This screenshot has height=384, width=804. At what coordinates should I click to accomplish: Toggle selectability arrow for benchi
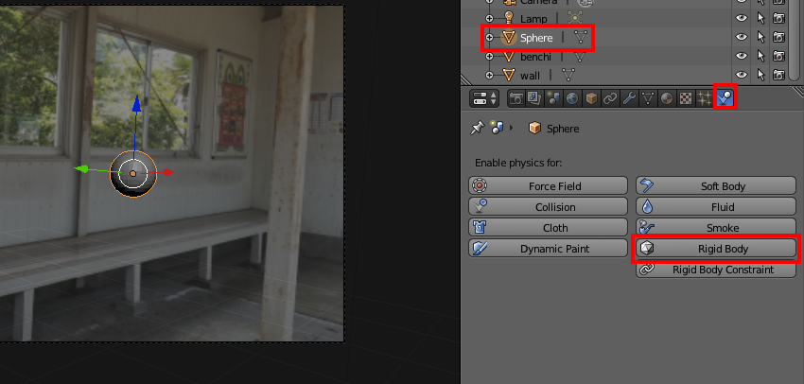tap(760, 56)
